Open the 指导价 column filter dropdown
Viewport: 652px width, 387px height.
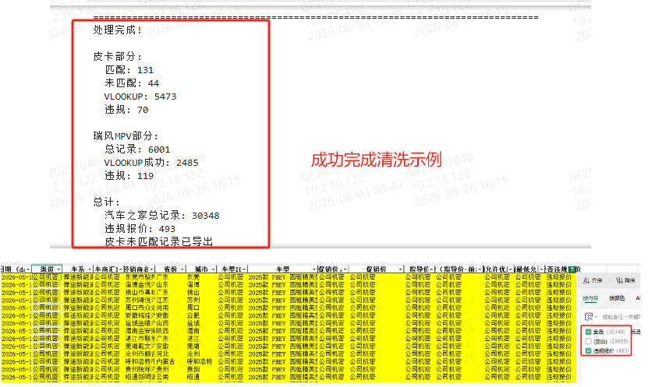point(431,269)
